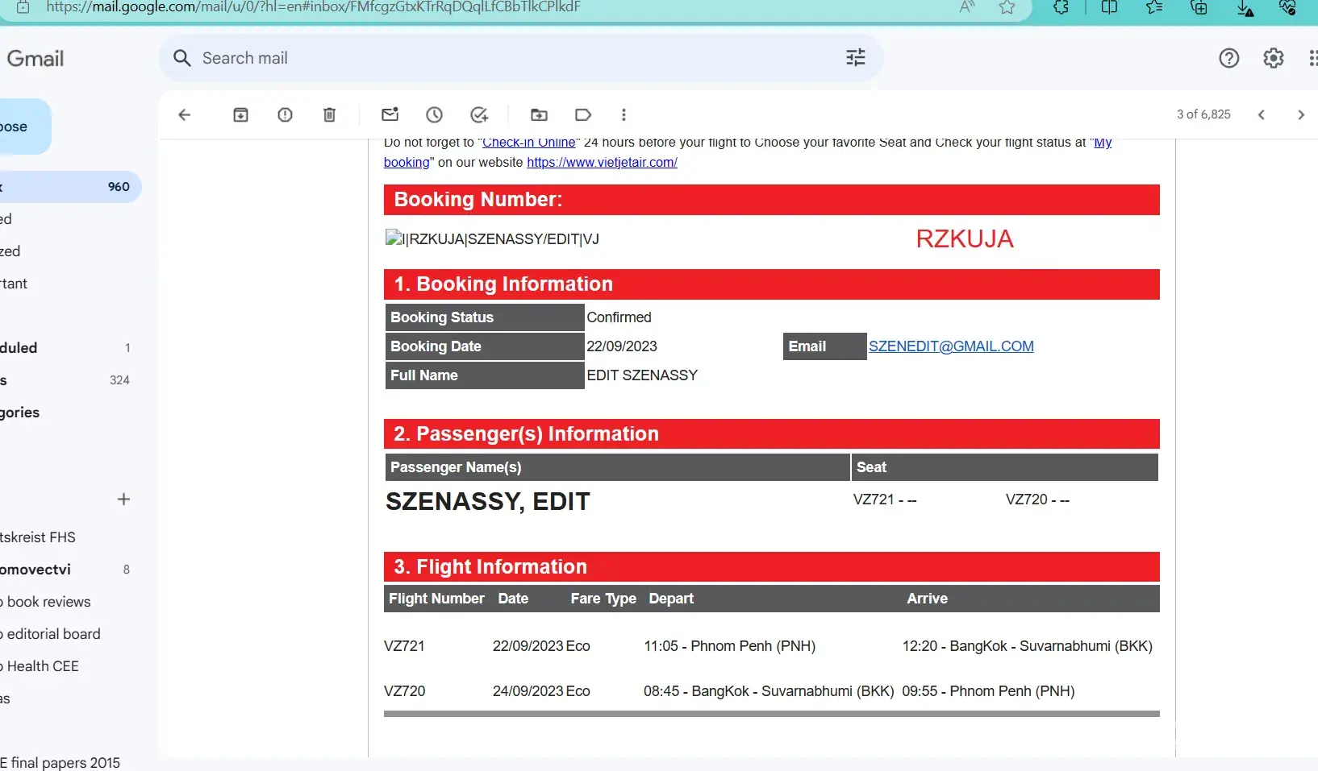Snooze this email with clock icon
Image resolution: width=1318 pixels, height=771 pixels.
435,114
